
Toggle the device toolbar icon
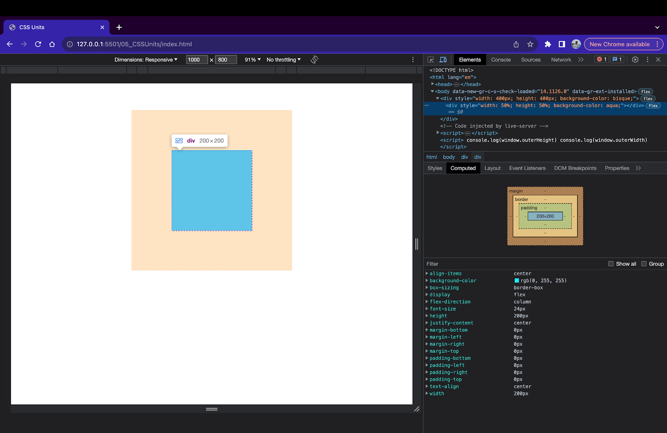tap(443, 60)
